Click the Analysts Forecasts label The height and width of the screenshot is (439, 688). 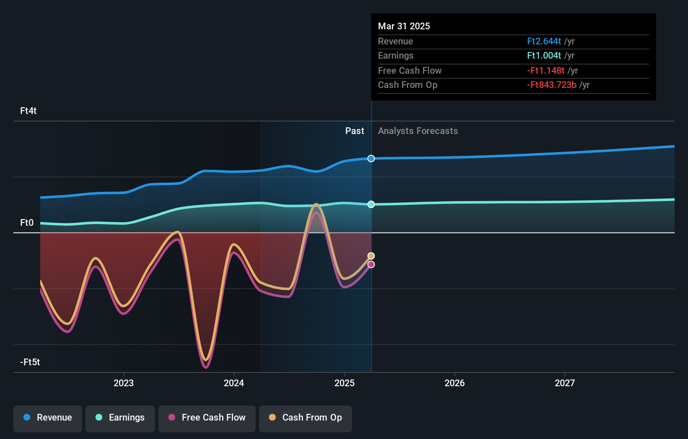tap(418, 131)
